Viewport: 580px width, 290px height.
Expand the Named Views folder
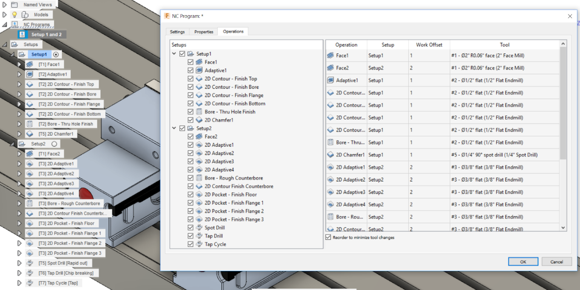coord(4,5)
